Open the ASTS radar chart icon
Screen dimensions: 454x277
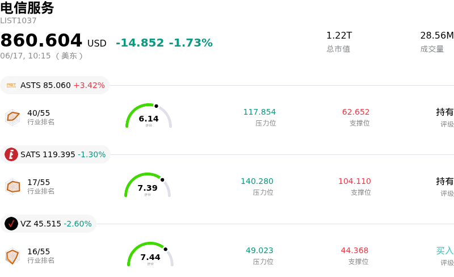12,117
